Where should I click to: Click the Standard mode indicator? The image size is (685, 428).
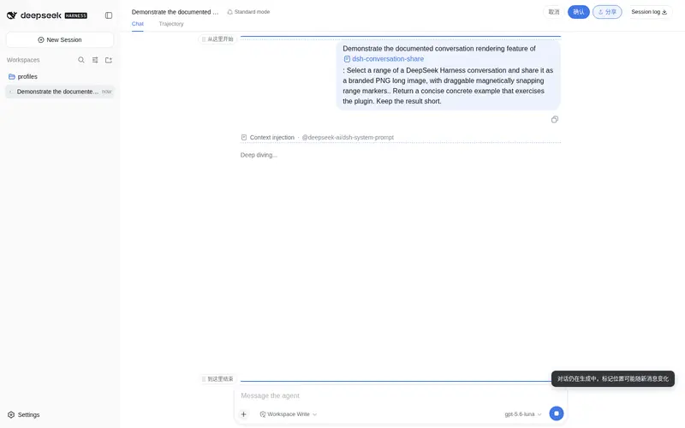coord(248,12)
